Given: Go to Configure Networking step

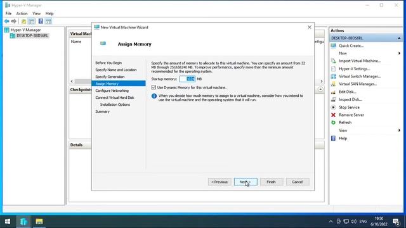Looking at the screenshot, I should click(x=112, y=91).
